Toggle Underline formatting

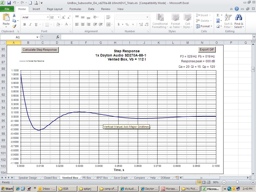[36, 24]
